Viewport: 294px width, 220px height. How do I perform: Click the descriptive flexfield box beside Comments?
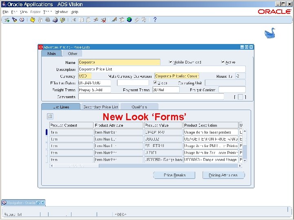click(241, 97)
